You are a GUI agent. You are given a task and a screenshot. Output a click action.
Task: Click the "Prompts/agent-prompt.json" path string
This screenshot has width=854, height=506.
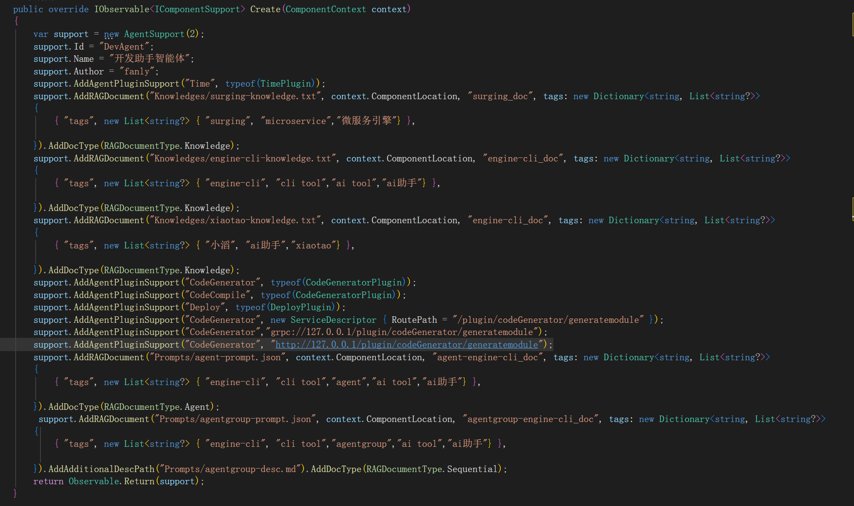(x=218, y=357)
